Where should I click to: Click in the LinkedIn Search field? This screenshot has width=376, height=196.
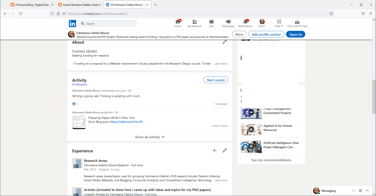tap(110, 23)
